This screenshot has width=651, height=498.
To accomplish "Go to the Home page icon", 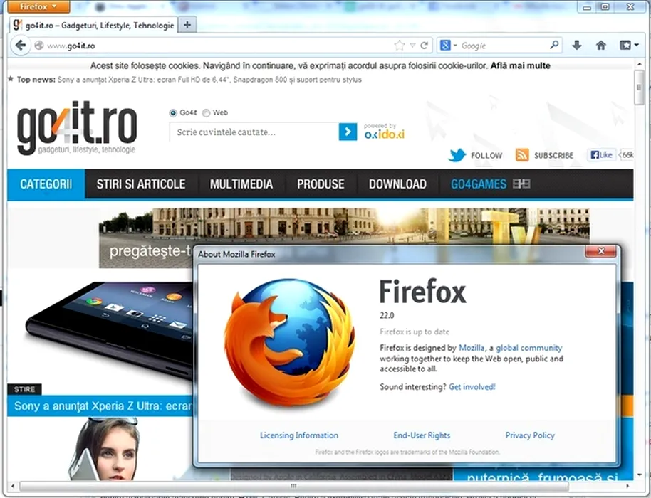I will [x=600, y=46].
